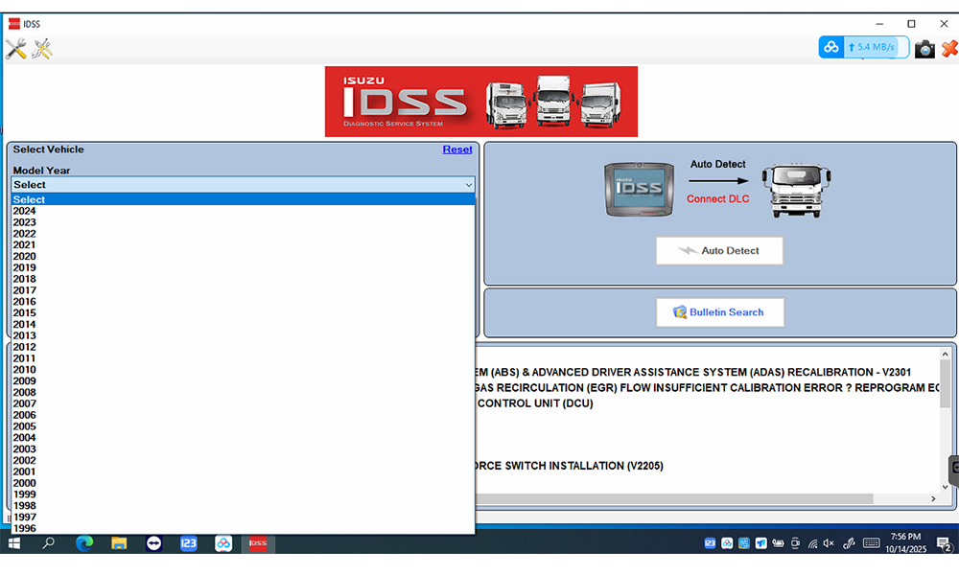Click the camera screenshot icon

(924, 48)
